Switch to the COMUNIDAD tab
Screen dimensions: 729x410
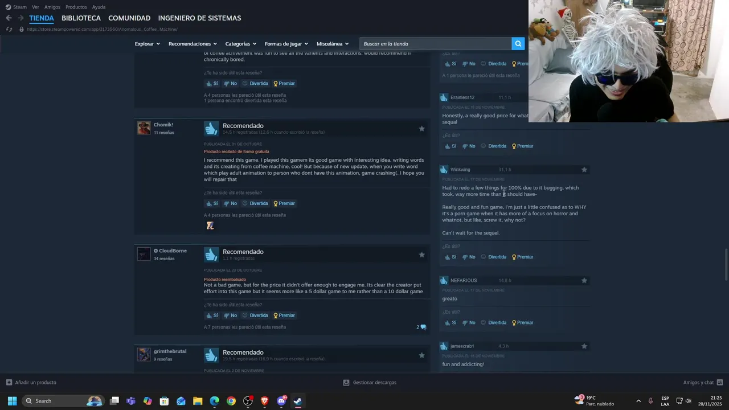(129, 18)
